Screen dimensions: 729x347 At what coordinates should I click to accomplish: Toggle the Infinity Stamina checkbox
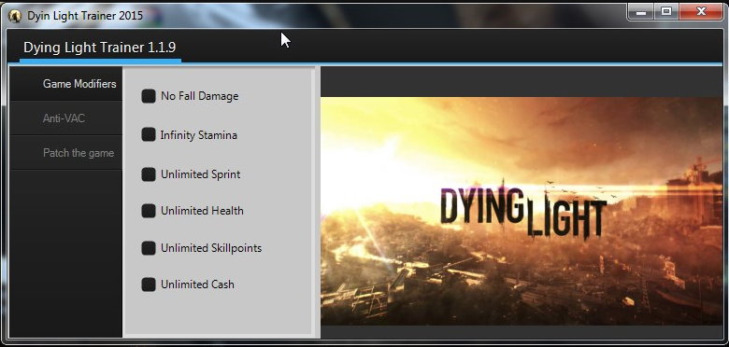149,134
